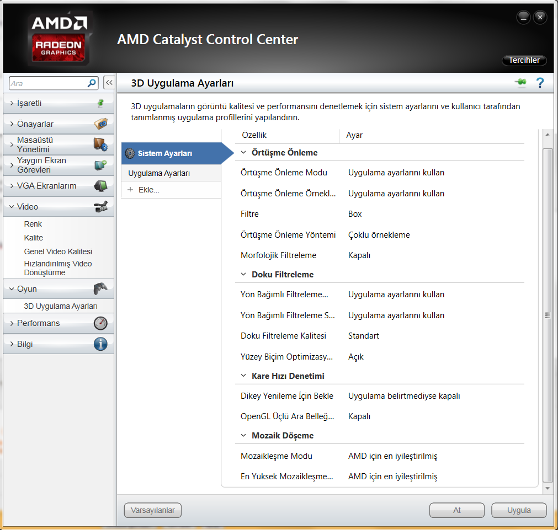Viewport: 558px width, 530px height.
Task: Click the Yaygın Ekran Görevleri icon
Action: coord(100,165)
